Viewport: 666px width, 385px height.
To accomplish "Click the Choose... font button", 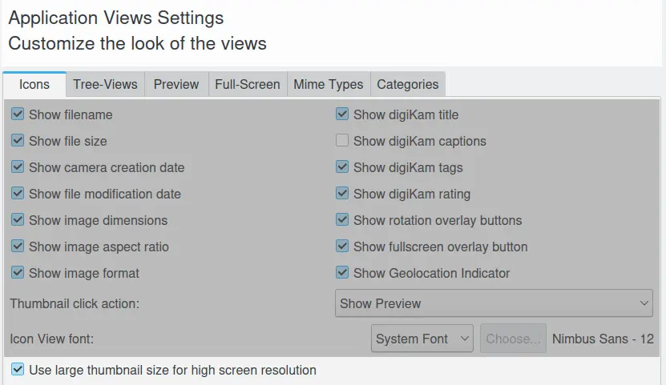I will [513, 339].
